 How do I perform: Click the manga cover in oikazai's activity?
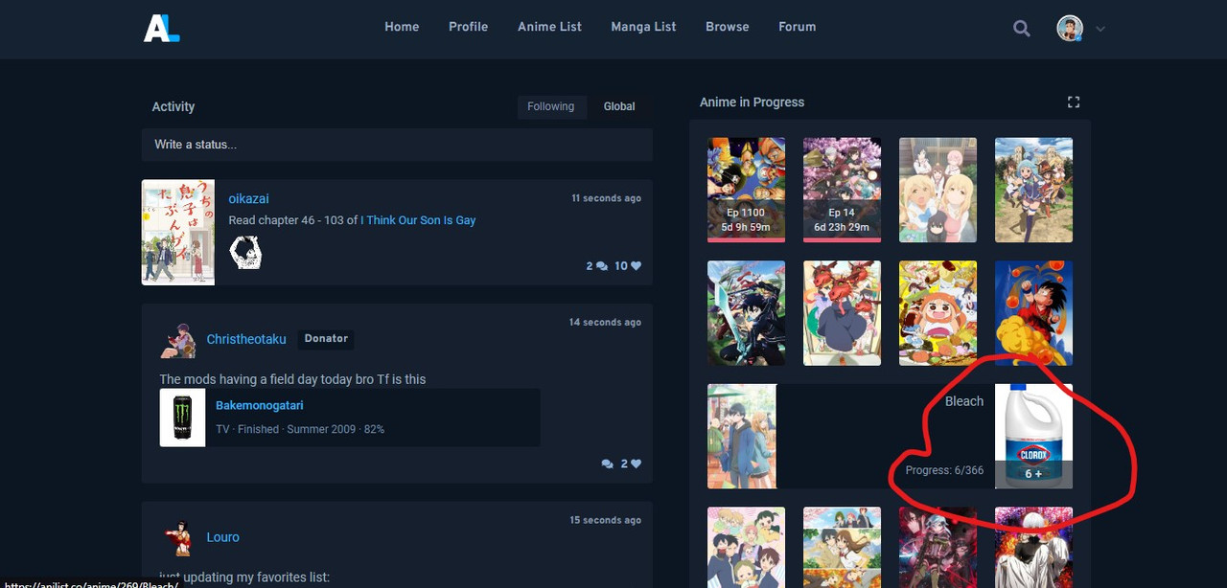(178, 233)
